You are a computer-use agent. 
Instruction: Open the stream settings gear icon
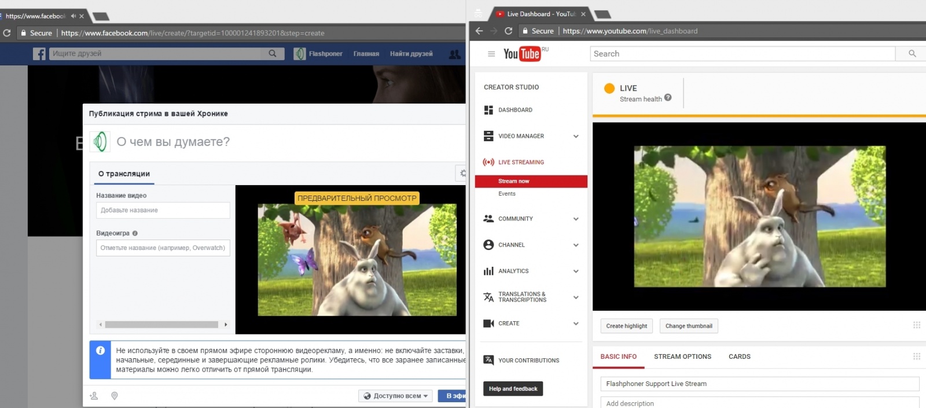[x=462, y=173]
